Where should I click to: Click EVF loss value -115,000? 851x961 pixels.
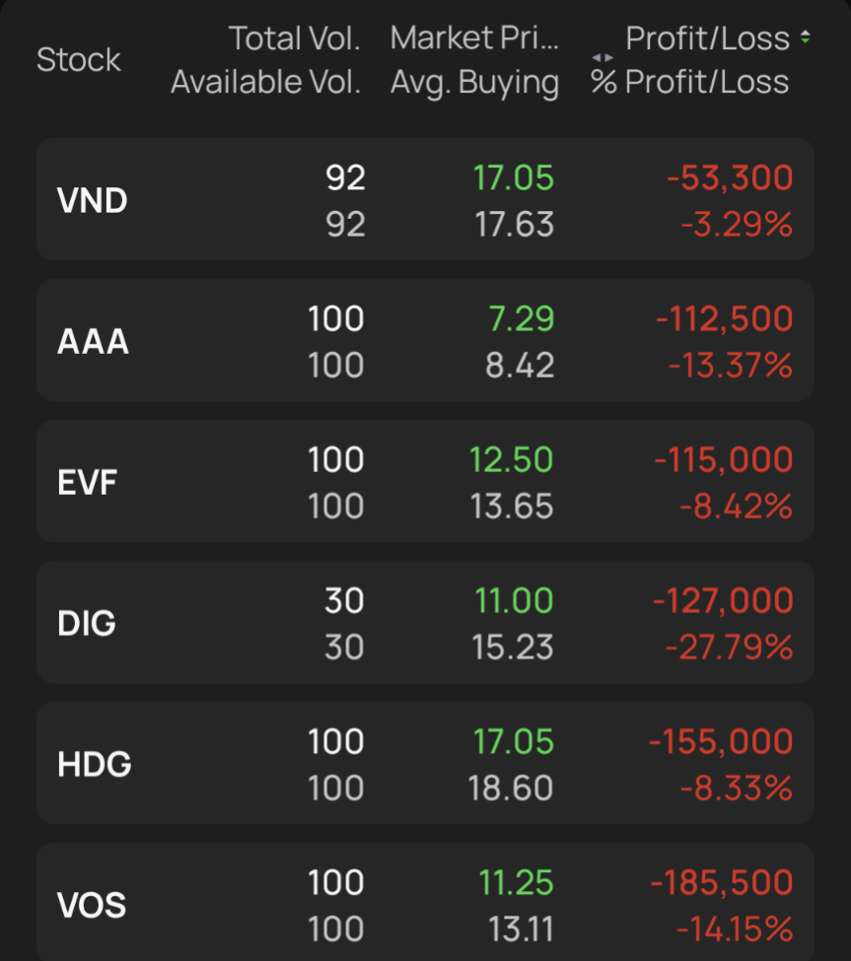tap(724, 459)
